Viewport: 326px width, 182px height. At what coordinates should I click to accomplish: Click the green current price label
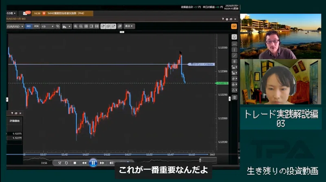click(222, 83)
